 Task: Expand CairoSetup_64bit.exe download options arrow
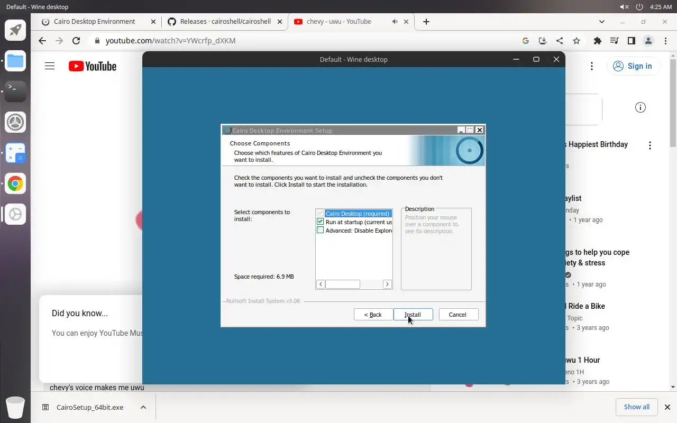143,407
